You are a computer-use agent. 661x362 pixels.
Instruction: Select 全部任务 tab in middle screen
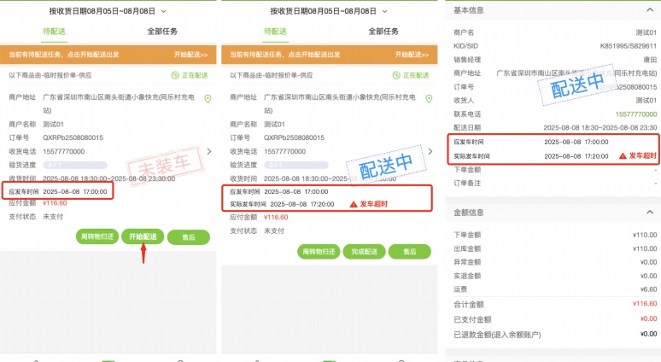[x=383, y=32]
